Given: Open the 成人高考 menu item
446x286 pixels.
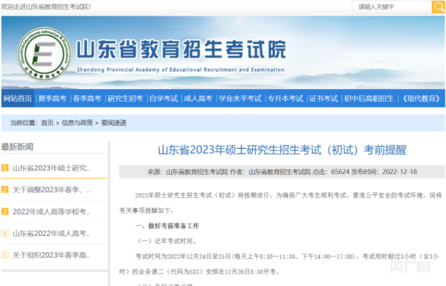Looking at the screenshot, I should pos(198,98).
